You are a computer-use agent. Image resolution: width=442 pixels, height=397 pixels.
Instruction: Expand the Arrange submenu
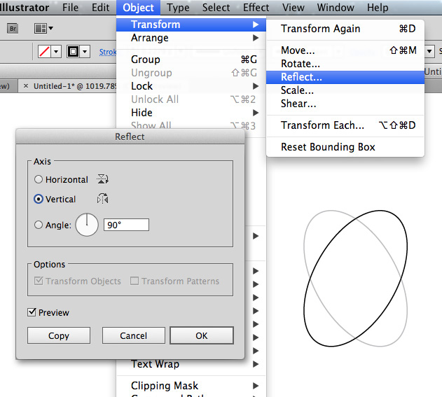point(149,38)
